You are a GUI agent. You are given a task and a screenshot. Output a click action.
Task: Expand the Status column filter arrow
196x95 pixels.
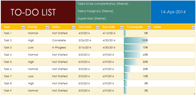74,28
